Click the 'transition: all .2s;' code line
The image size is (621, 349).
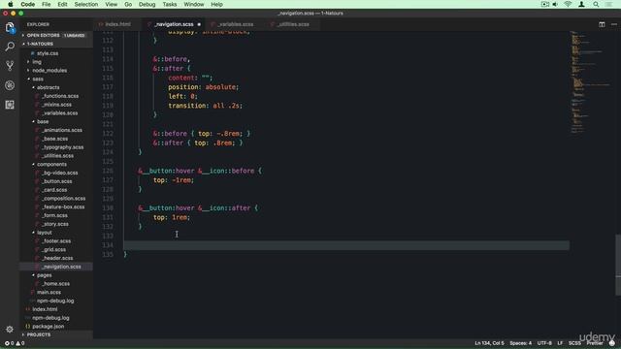205,106
